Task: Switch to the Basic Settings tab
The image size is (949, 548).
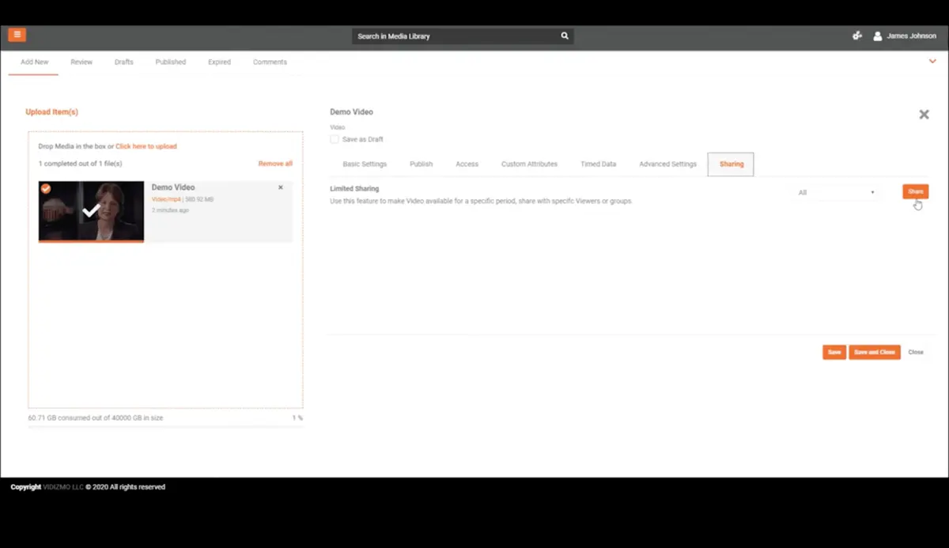Action: point(365,164)
